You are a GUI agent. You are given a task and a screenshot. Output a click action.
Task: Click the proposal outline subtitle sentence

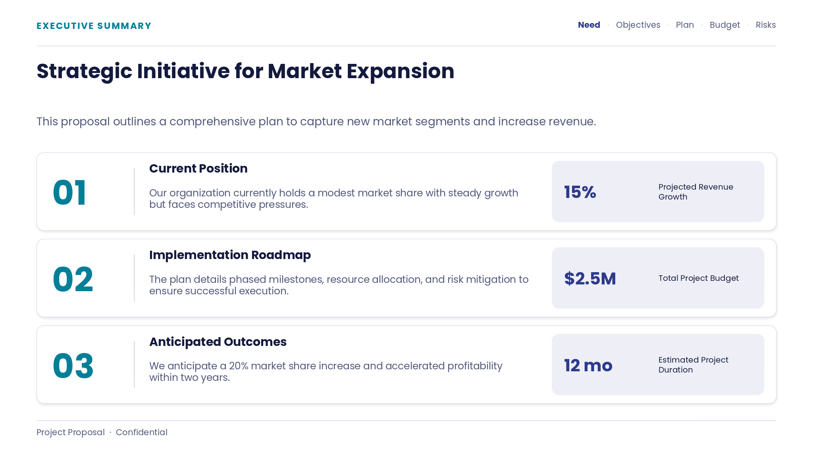(x=316, y=121)
